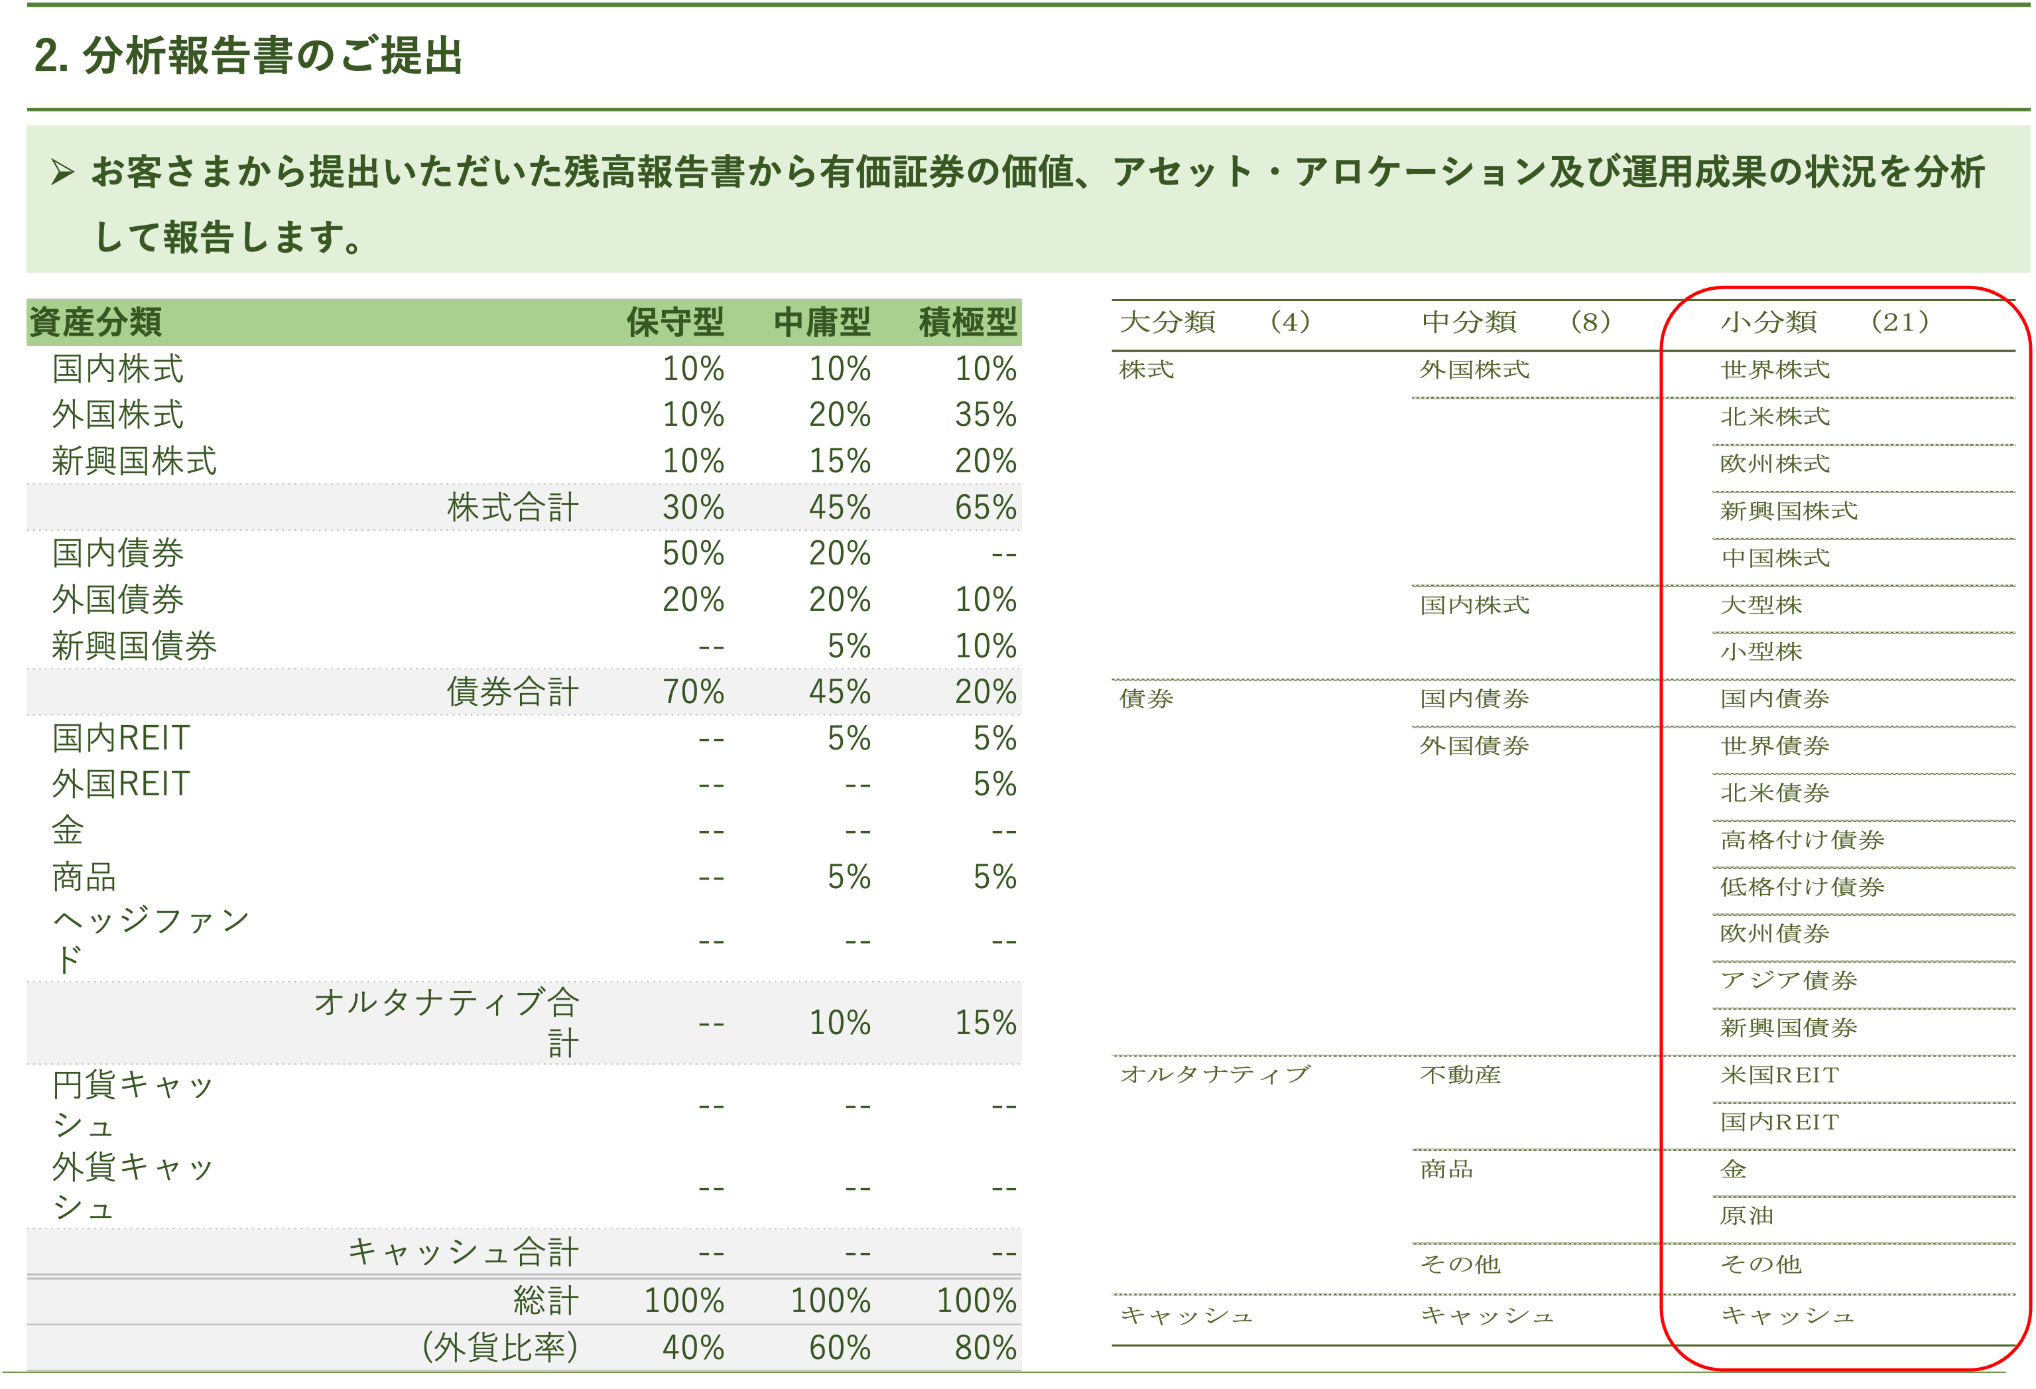This screenshot has width=2036, height=1389.
Task: Select 不動産 in the 中分類 column
Action: (x=1460, y=1075)
